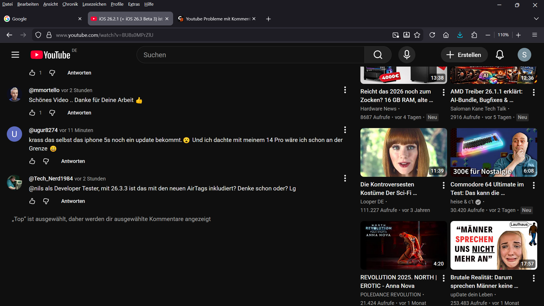The width and height of the screenshot is (544, 306).
Task: Click the search magnifier button
Action: [378, 55]
